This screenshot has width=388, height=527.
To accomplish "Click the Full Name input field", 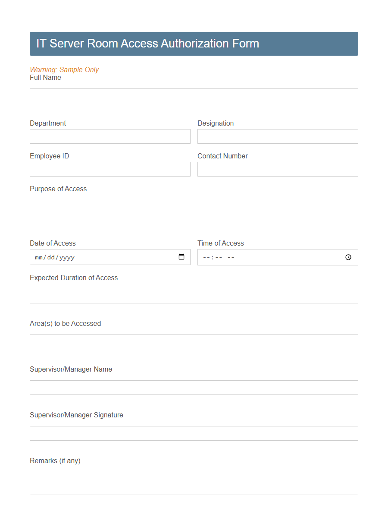I will tap(194, 95).
